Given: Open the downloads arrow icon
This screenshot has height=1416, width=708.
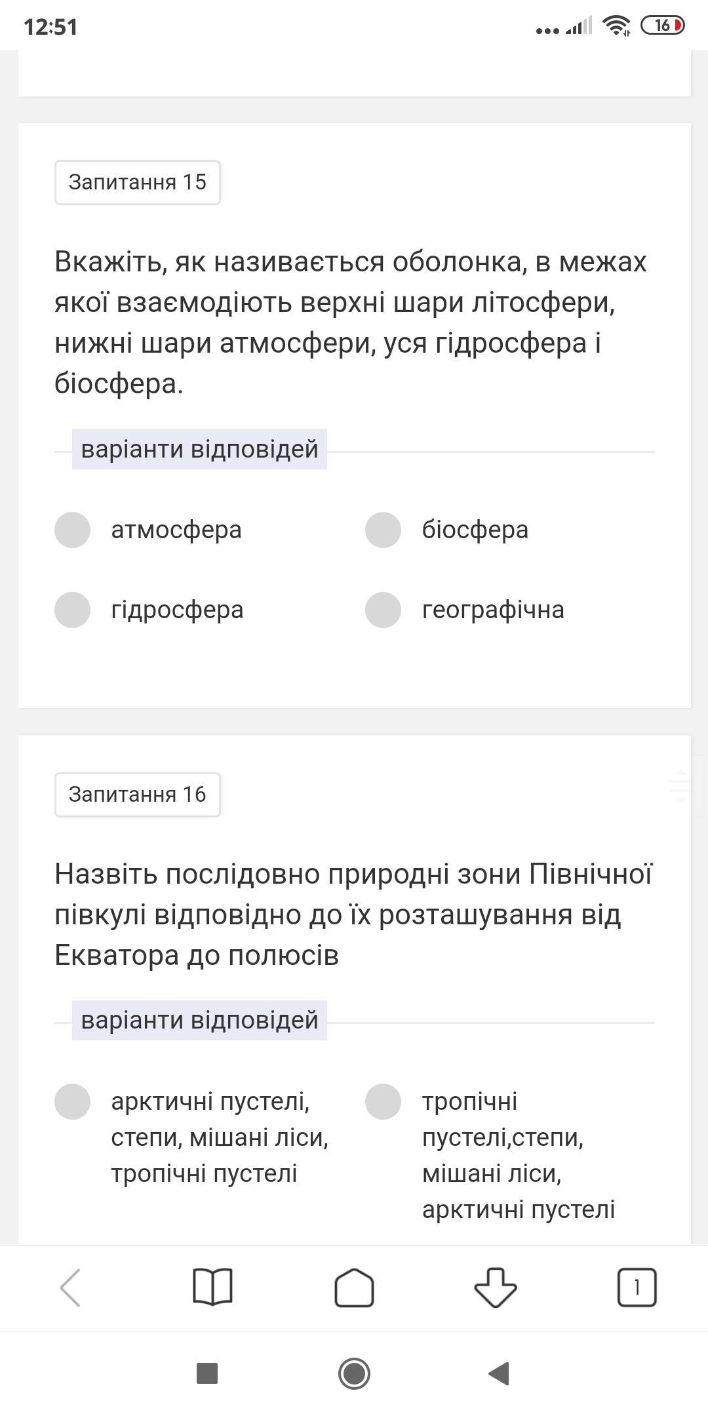Looking at the screenshot, I should (x=496, y=1288).
